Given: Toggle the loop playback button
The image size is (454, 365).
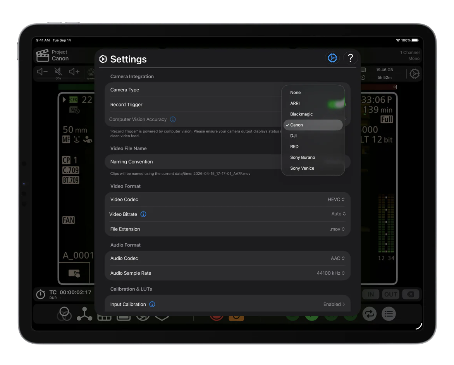Looking at the screenshot, I should [369, 314].
